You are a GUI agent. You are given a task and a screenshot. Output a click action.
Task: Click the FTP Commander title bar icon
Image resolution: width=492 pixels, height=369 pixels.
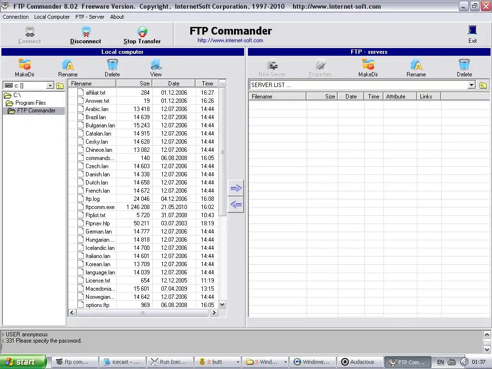coord(5,6)
